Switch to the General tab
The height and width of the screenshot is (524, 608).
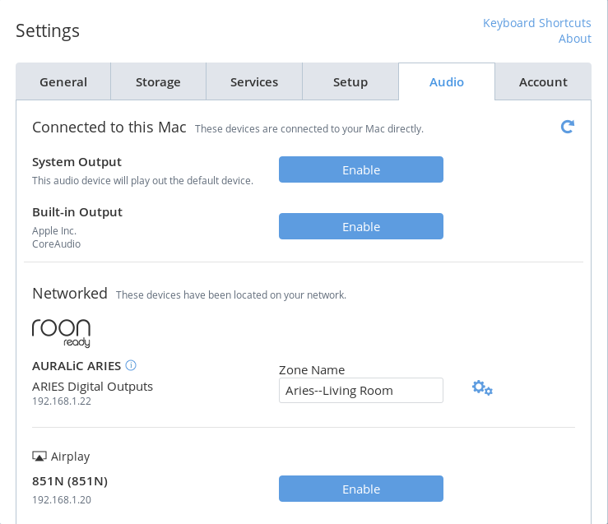[63, 82]
